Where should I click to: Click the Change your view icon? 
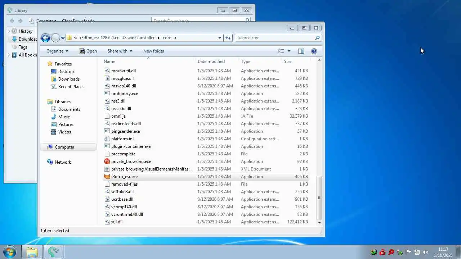click(281, 51)
